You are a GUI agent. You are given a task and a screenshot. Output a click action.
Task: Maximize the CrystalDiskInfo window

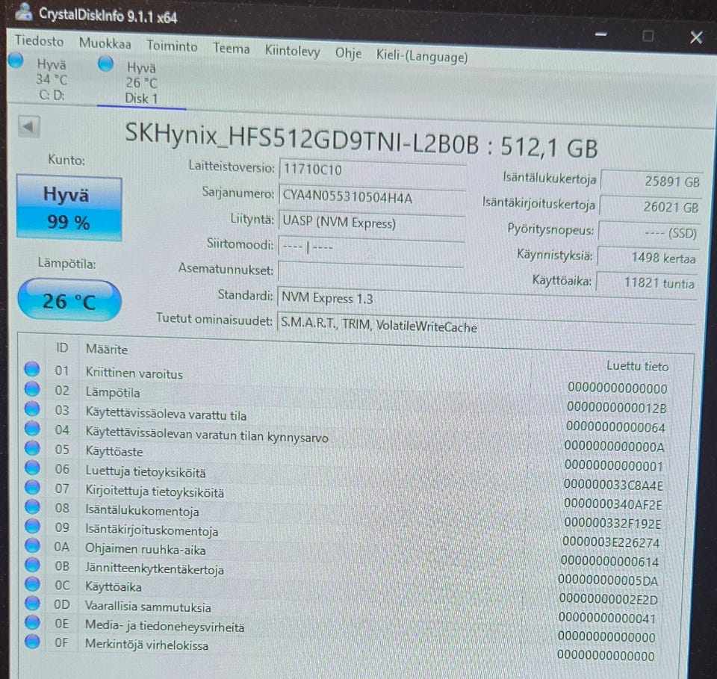point(648,36)
